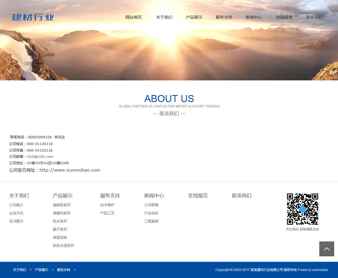Click the 彩色水泥系列 link
Screen dimensions: 338x278
coord(63,246)
